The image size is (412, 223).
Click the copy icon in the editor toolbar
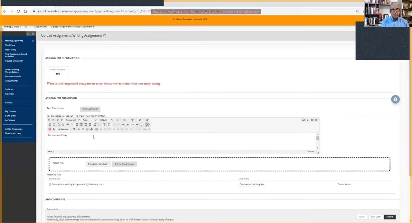pos(54,124)
